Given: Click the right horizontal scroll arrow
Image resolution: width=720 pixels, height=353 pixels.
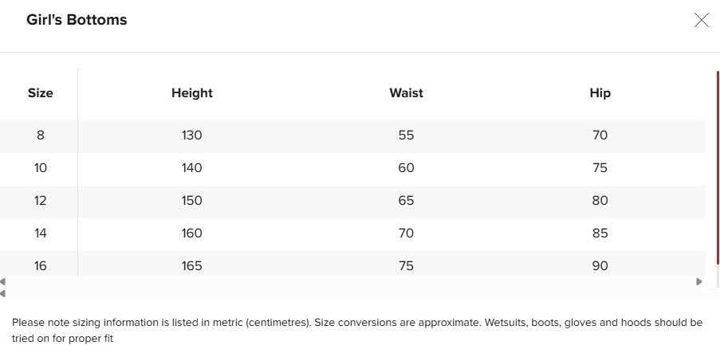Looking at the screenshot, I should (699, 281).
